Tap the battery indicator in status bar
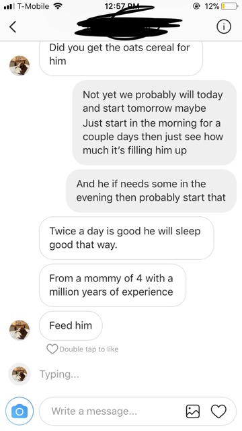Viewport: 242px width, 431px height. (x=229, y=6)
